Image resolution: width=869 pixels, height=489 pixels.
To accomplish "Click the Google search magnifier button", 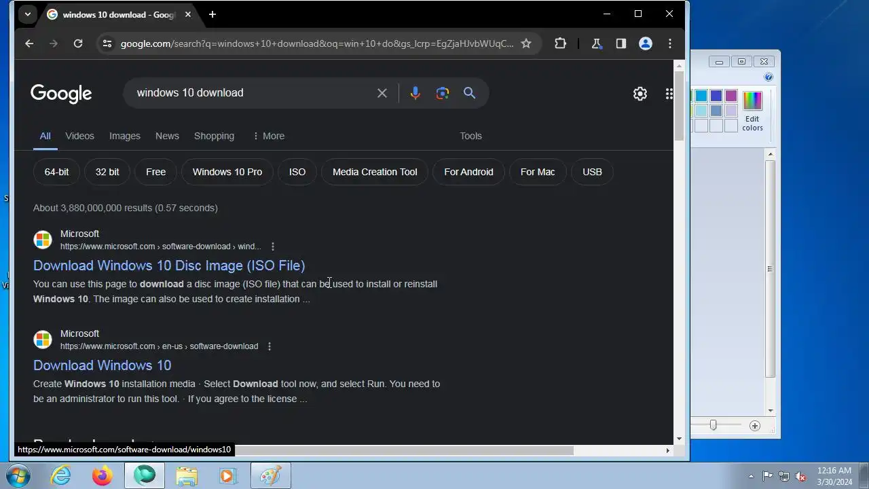I will pyautogui.click(x=470, y=93).
